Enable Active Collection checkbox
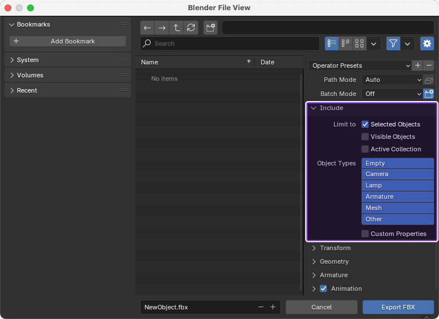Viewport: 439px width, 319px height. [365, 149]
